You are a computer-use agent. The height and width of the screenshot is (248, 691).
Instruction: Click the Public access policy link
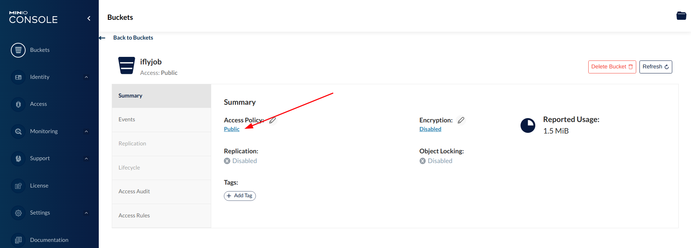(231, 129)
